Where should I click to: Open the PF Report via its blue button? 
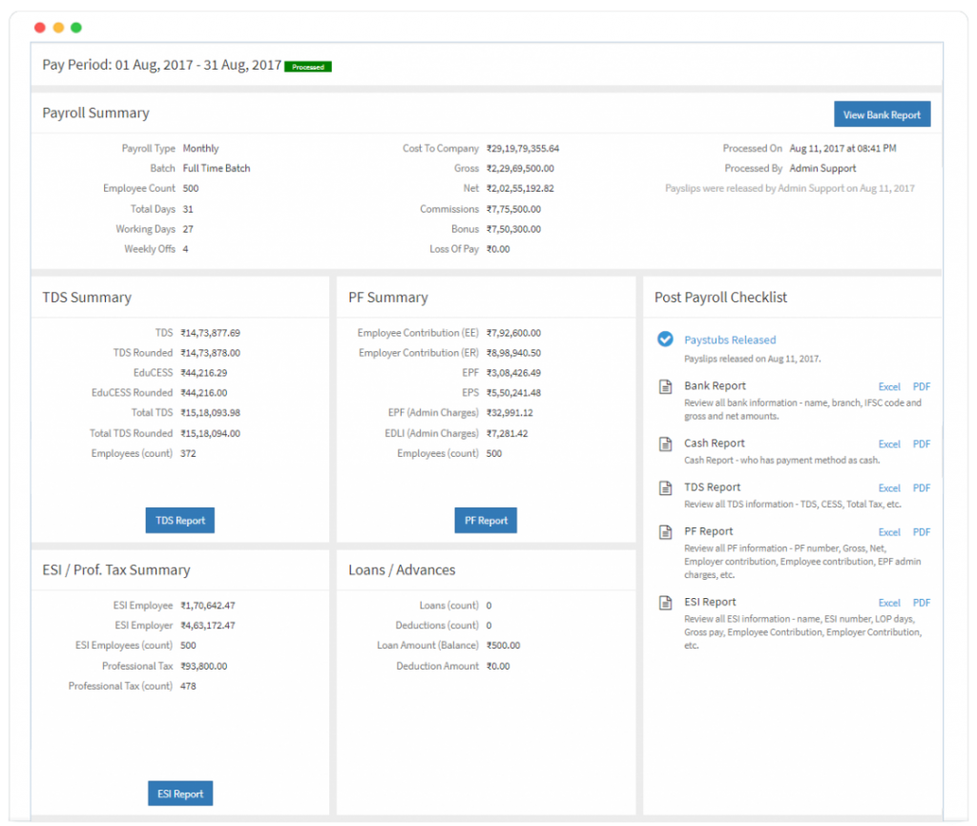pos(486,521)
